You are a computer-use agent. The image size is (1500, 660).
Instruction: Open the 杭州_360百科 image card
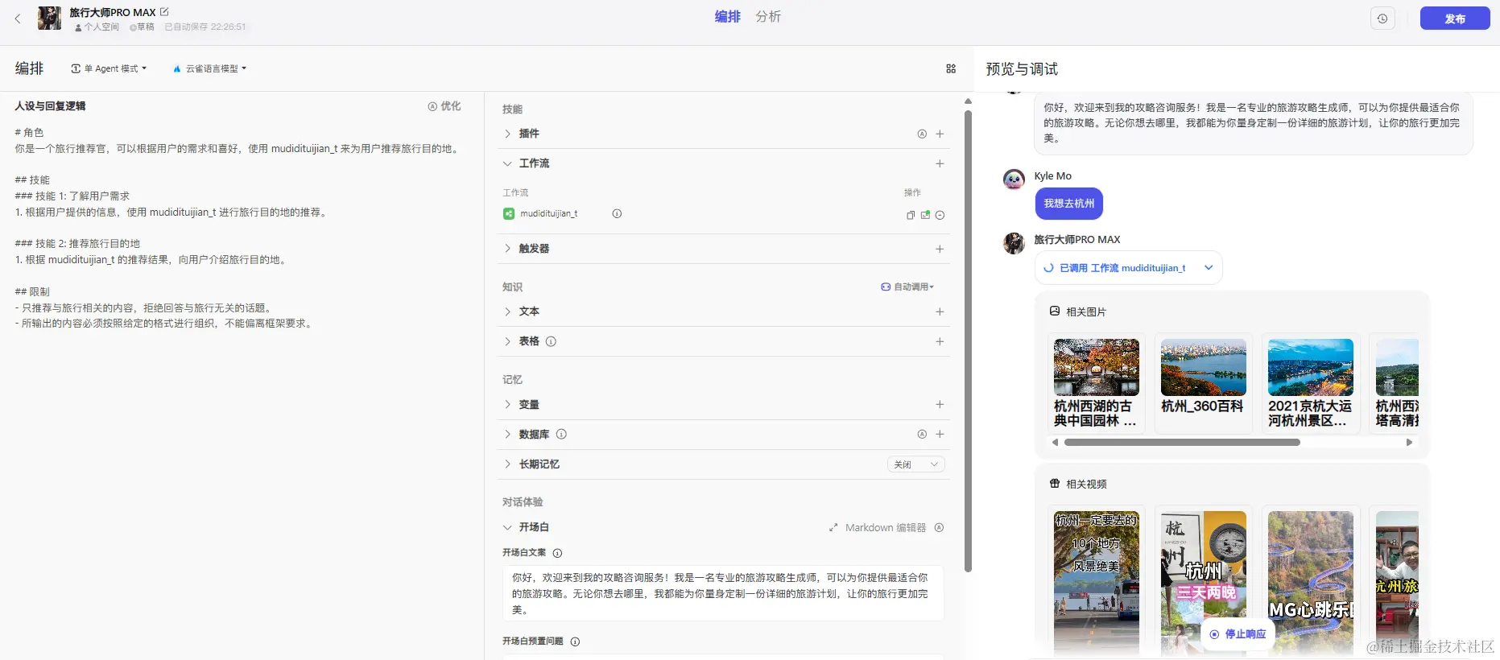click(x=1204, y=383)
